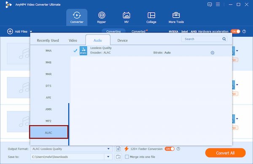
Task: Click the Encoder: ALAC text
Action: [100, 53]
